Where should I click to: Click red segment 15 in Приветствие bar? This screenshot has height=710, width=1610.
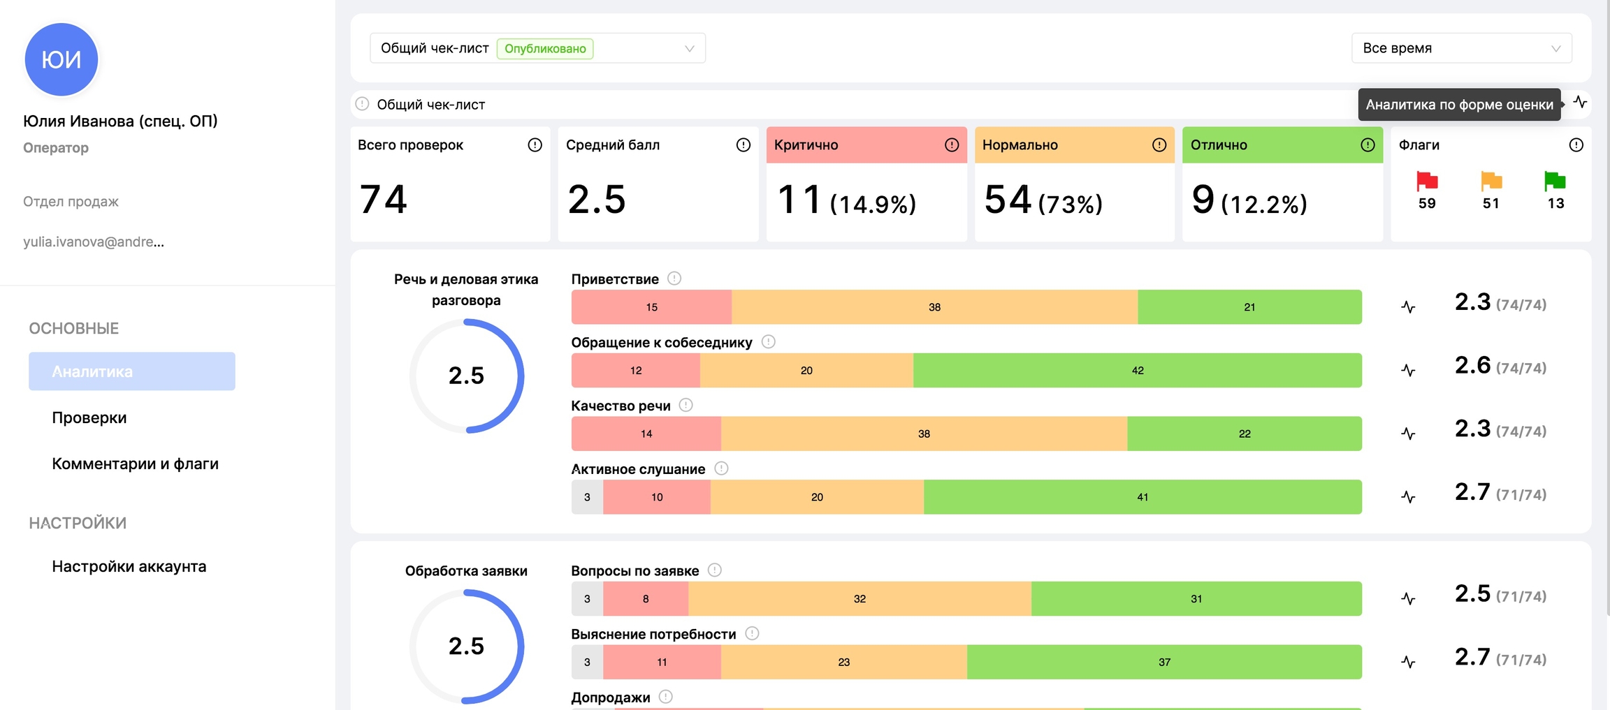[651, 307]
